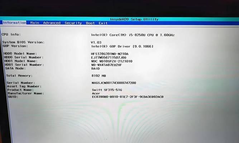Select WD-WX41A87EU2XF serial value

click(106, 65)
